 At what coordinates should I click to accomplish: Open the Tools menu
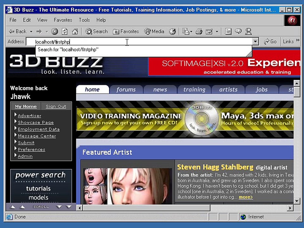pyautogui.click(x=84, y=20)
